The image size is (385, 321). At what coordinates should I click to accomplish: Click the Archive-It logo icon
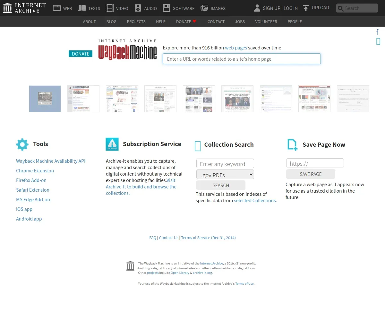112,144
